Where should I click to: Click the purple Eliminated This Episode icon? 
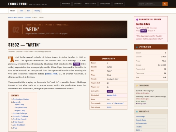coord(137,20)
